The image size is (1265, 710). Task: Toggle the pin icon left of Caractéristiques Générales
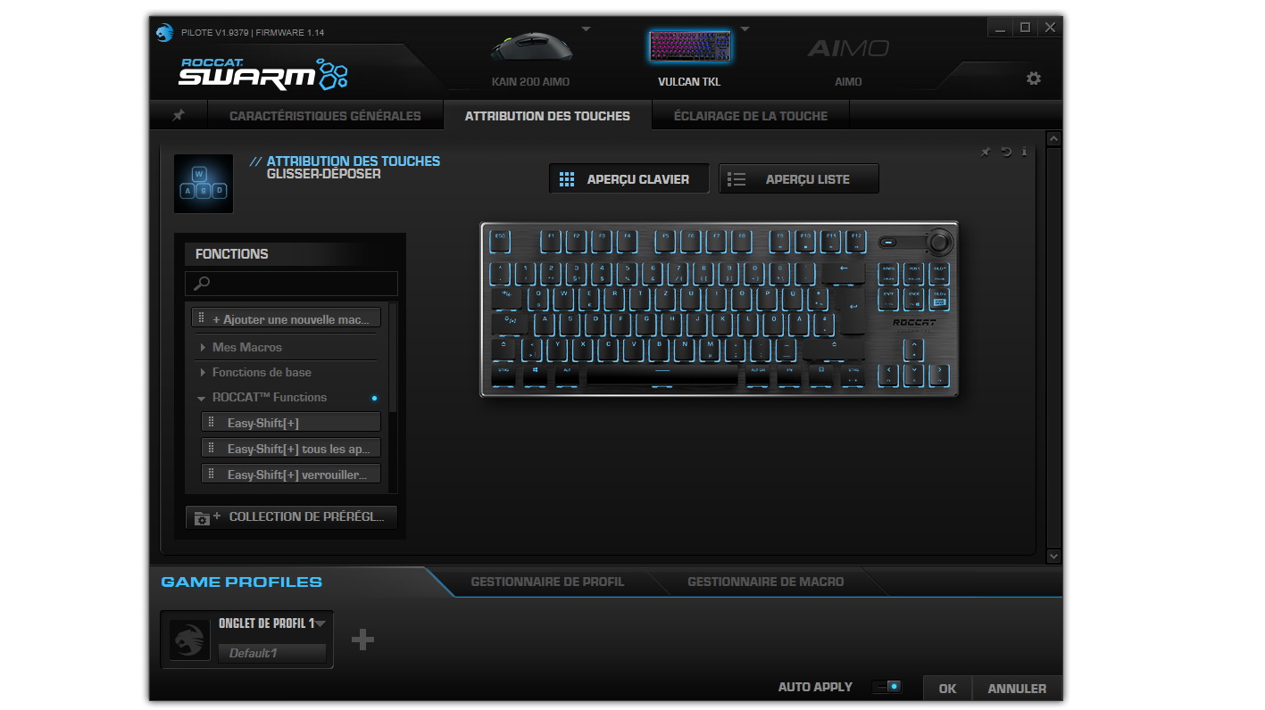click(x=178, y=115)
